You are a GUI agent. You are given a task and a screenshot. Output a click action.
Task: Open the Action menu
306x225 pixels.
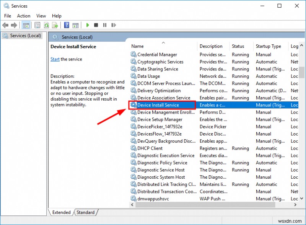click(x=23, y=16)
